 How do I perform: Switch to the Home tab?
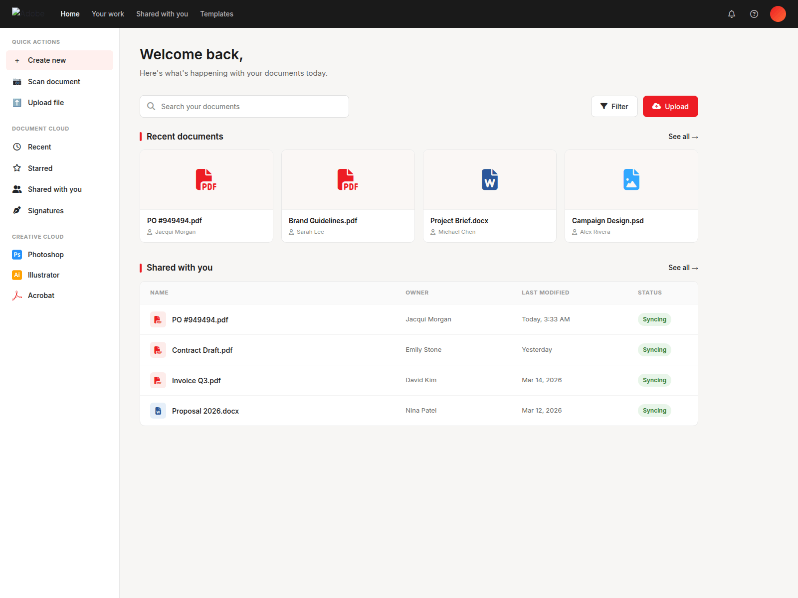coord(70,14)
